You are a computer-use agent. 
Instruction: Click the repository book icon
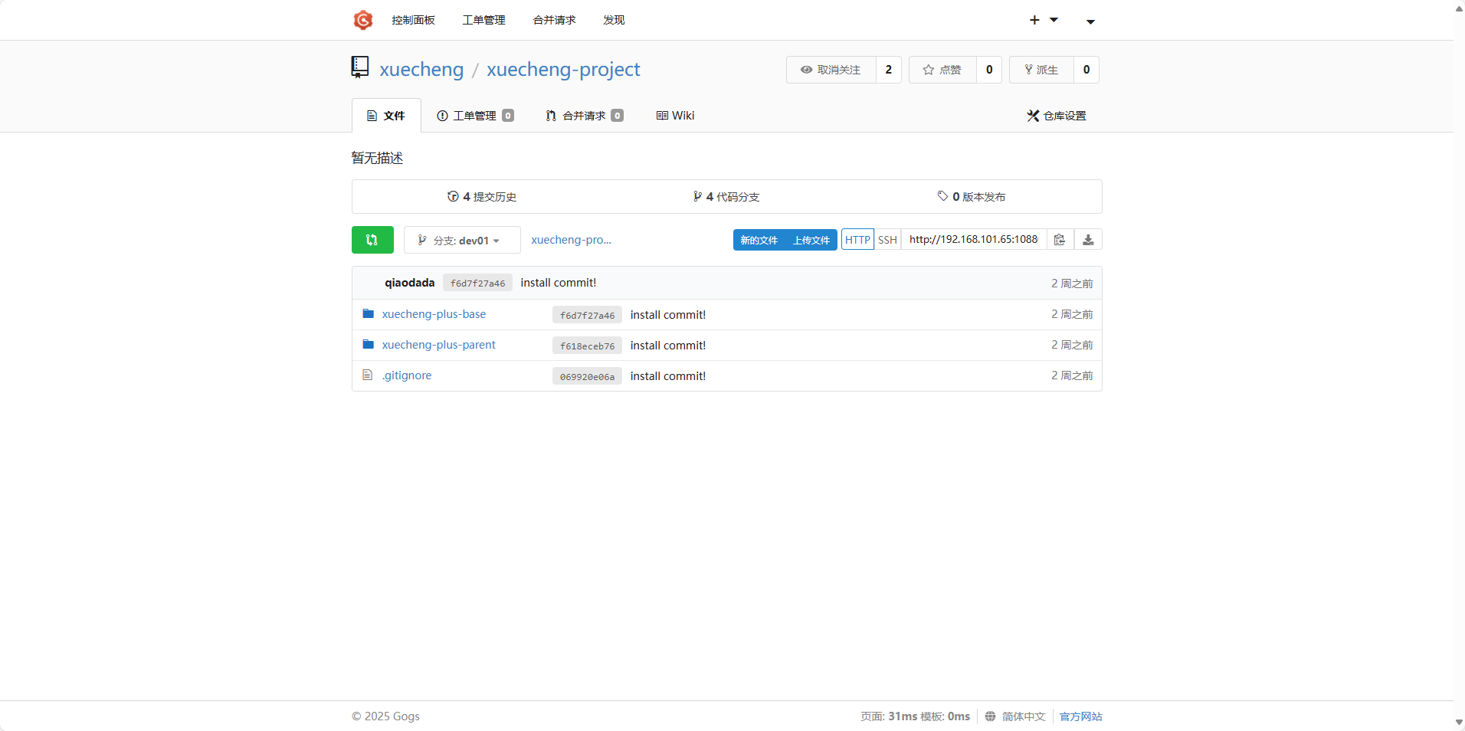[x=360, y=67]
